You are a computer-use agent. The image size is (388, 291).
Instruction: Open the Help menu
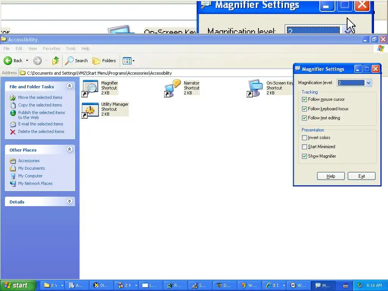click(85, 48)
